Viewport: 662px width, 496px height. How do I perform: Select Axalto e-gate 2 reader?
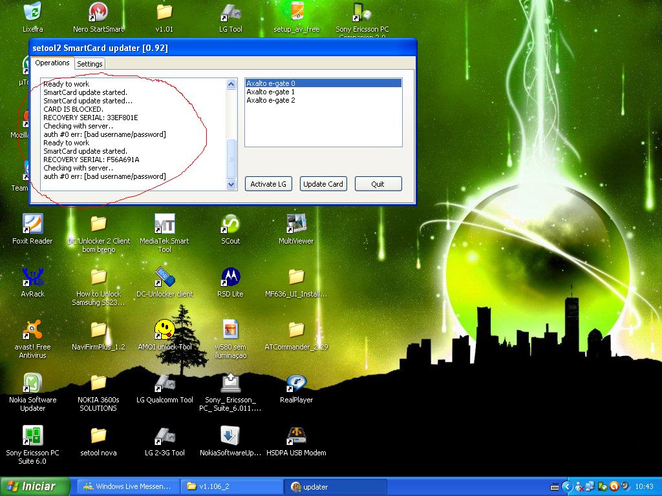[x=323, y=100]
